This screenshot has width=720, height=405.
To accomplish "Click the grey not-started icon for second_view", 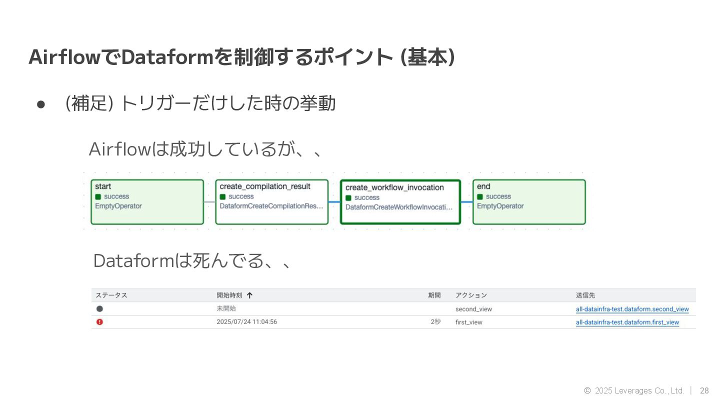I will 99,309.
